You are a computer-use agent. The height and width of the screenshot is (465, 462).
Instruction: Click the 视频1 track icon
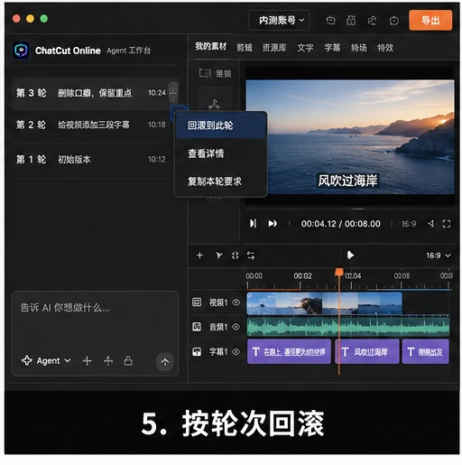coord(197,302)
